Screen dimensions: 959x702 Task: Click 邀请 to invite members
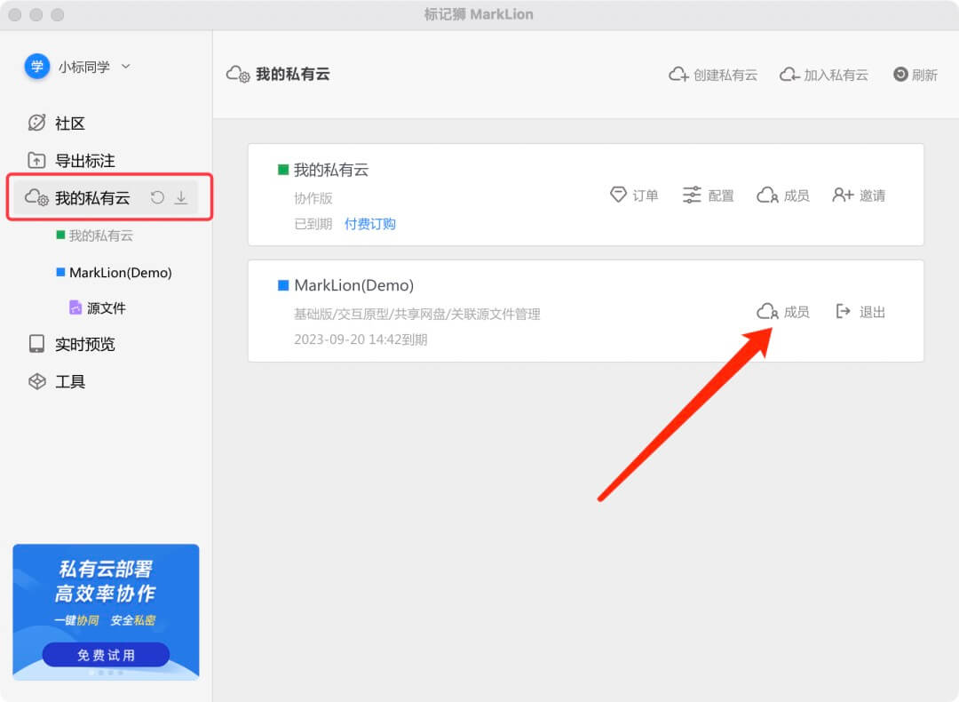859,195
